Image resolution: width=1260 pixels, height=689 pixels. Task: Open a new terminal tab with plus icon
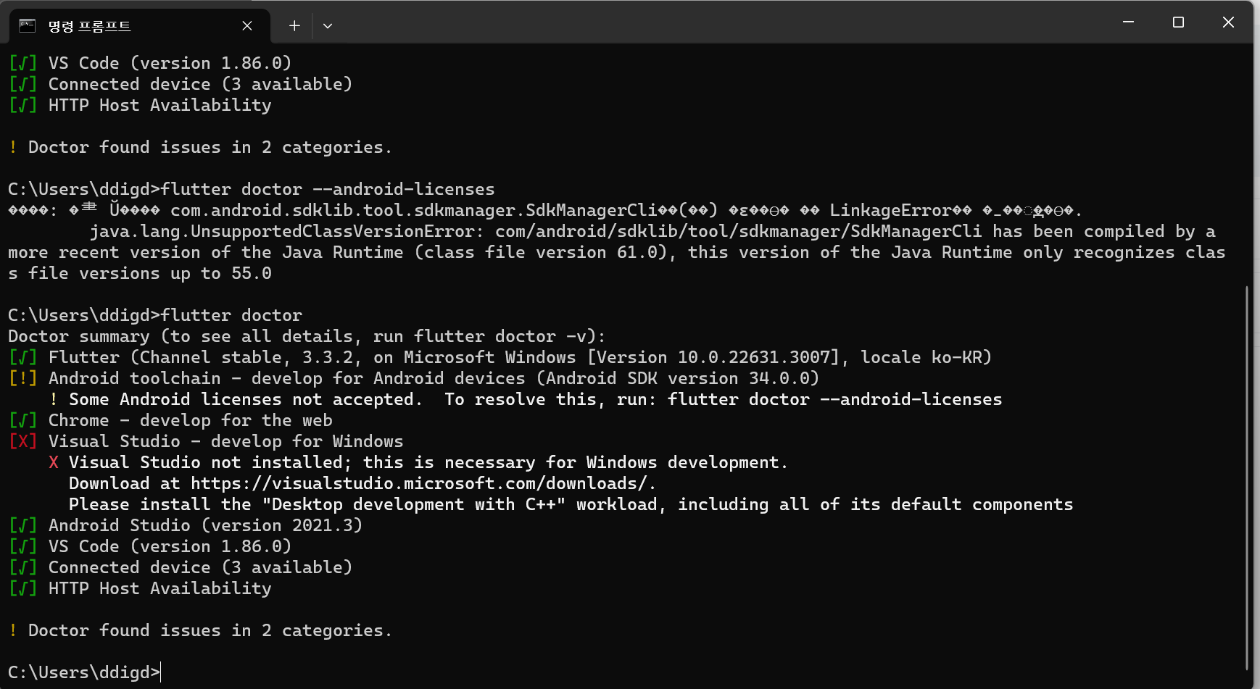[294, 25]
